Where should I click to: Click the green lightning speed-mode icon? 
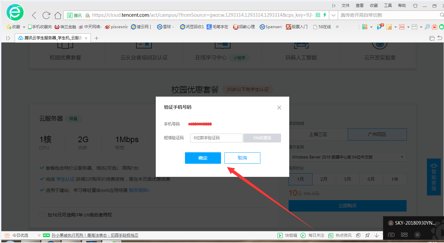(325, 15)
